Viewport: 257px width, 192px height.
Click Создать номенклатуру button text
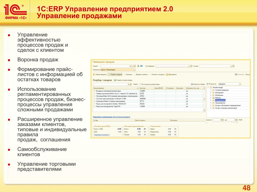click(124, 80)
